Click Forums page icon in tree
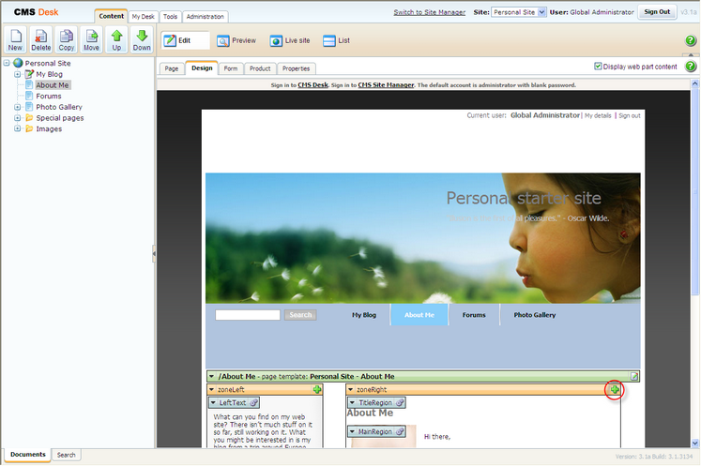Image resolution: width=701 pixels, height=466 pixels. point(29,96)
